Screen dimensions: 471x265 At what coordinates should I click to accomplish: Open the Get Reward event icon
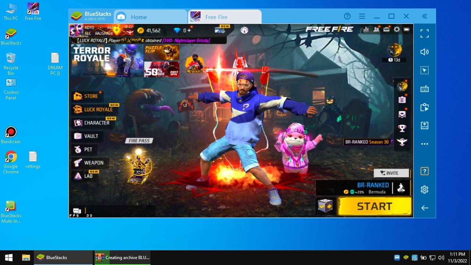[x=195, y=64]
